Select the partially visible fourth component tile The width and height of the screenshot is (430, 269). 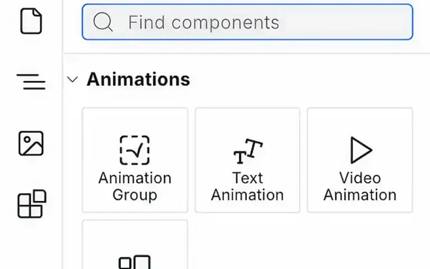click(135, 244)
